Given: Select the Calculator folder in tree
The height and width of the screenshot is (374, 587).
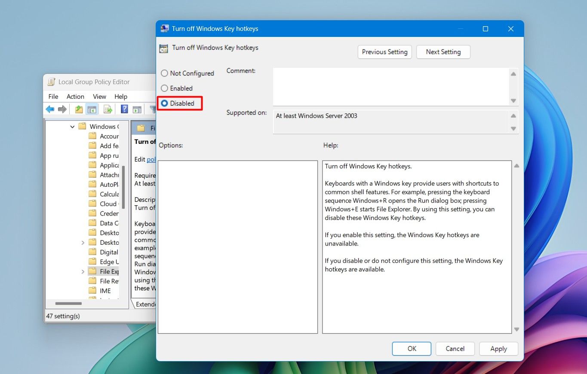Looking at the screenshot, I should coord(104,195).
